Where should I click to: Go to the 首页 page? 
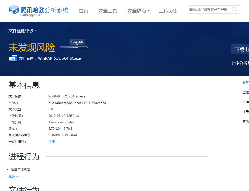point(83,11)
